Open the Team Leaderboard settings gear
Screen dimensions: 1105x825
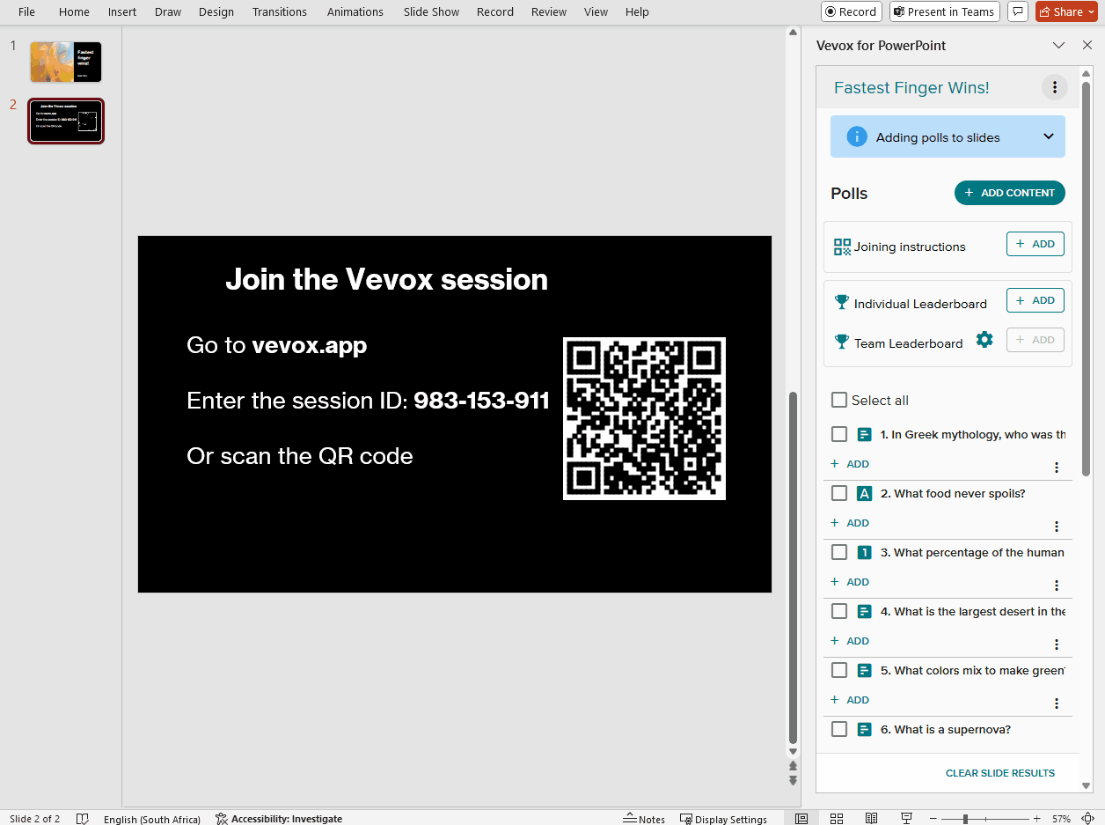(984, 338)
